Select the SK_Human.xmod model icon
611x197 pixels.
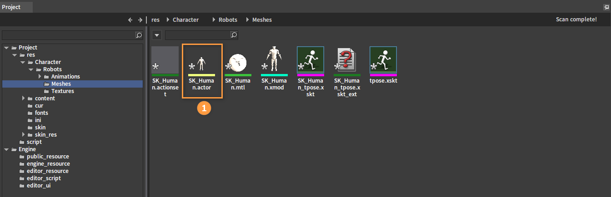(274, 60)
